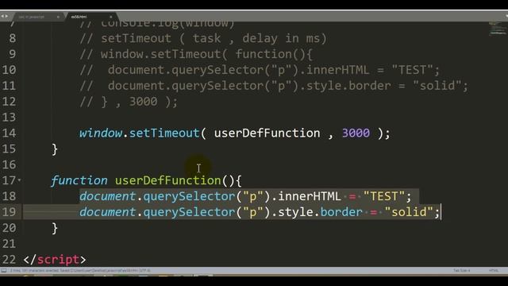Click 'style' property on line 19
Screen dimensions: 508x286
click(295, 212)
